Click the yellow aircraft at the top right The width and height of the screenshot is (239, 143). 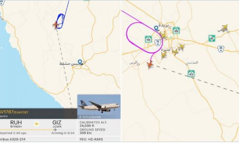click(x=225, y=27)
